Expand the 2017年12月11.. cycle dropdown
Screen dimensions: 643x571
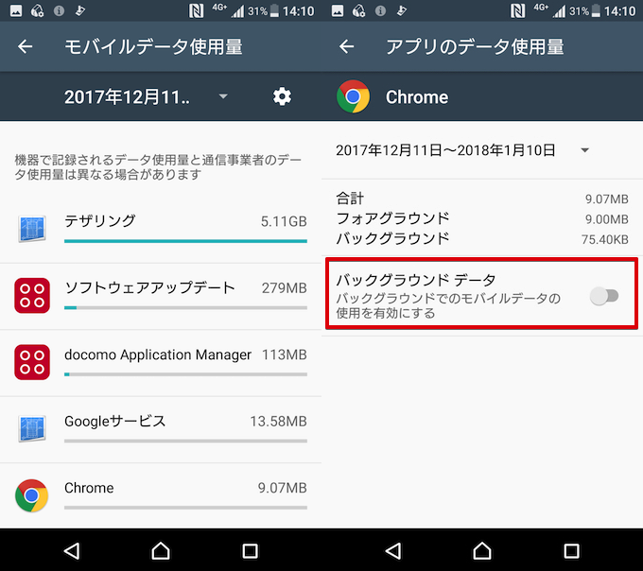point(222,96)
